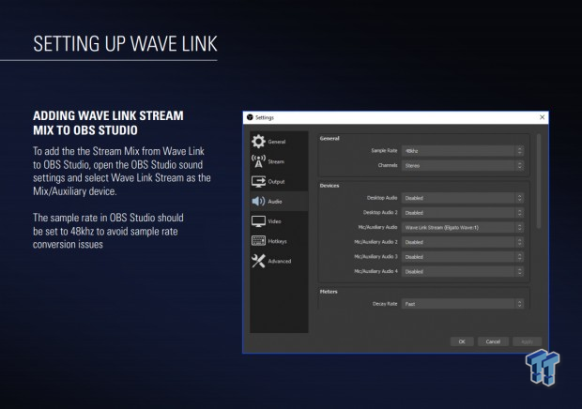Click the Sample Rate label

tap(384, 150)
